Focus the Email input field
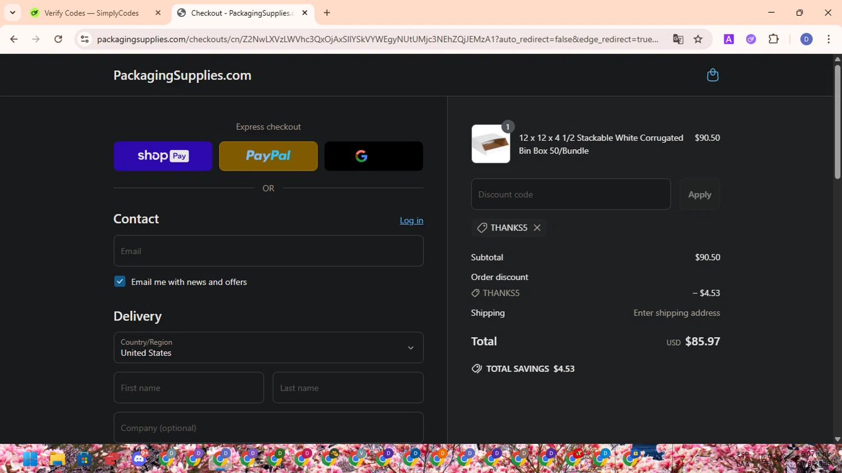Image resolution: width=842 pixels, height=473 pixels. pyautogui.click(x=268, y=251)
